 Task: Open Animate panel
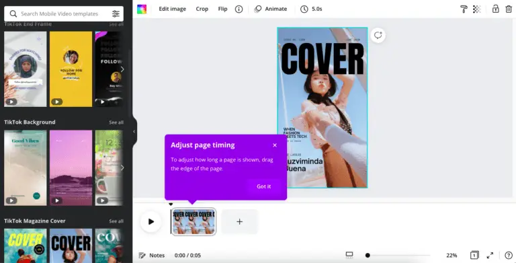271,9
